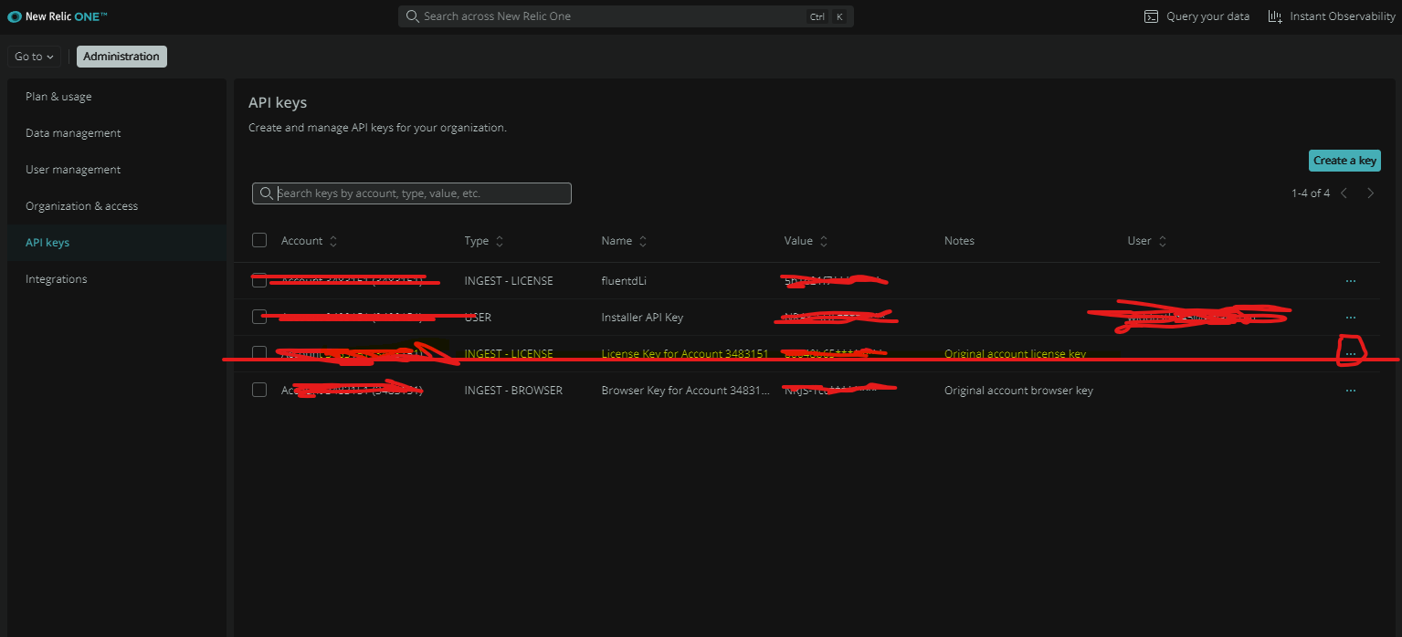Open the ellipsis menu for Installer API Key
Image resolution: width=1402 pixels, height=637 pixels.
pos(1351,318)
